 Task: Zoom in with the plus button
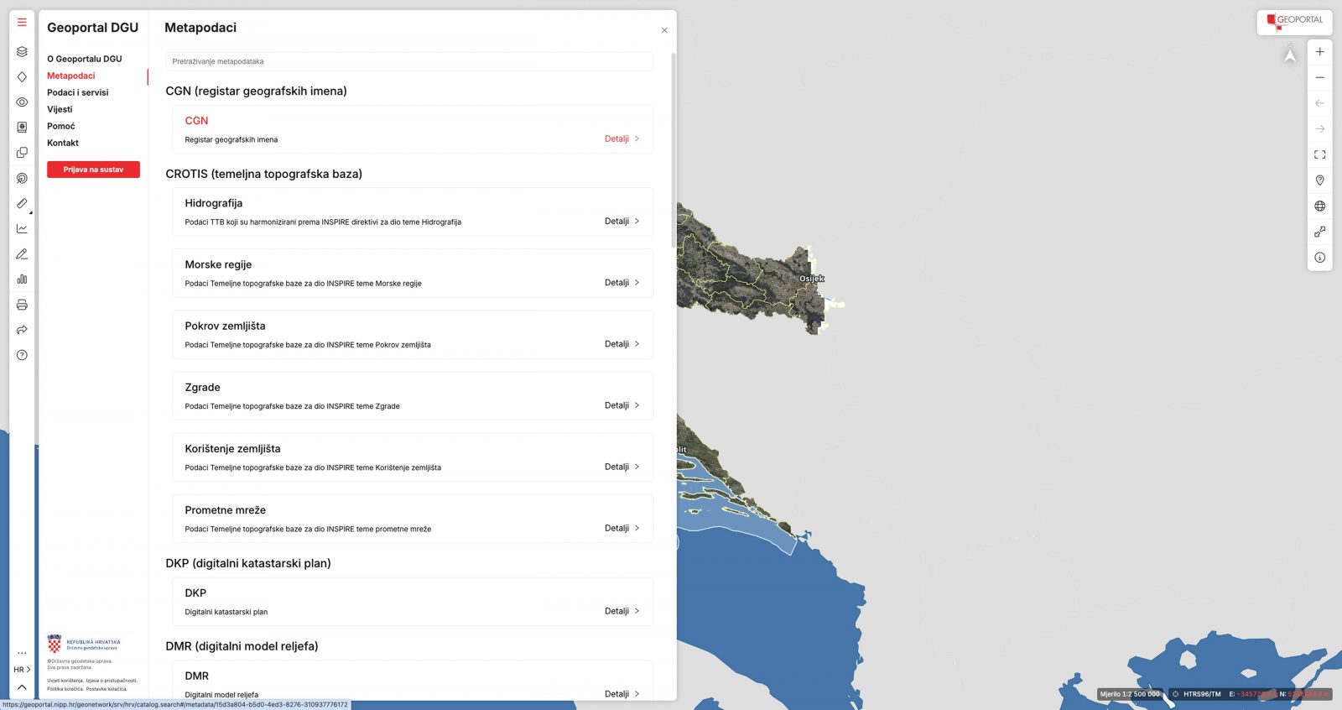1319,52
